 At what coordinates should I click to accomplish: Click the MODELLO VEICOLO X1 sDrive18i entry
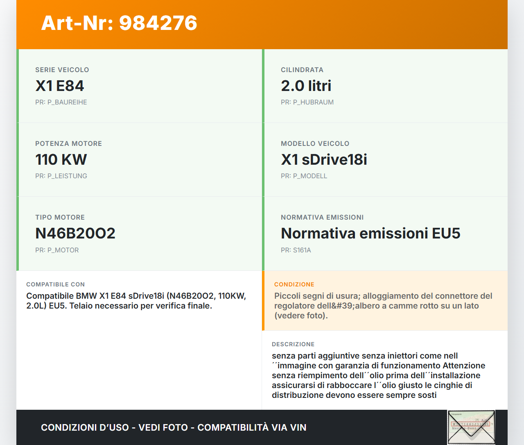tap(324, 159)
